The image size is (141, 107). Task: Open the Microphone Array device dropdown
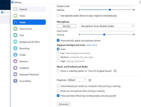tap(107, 26)
